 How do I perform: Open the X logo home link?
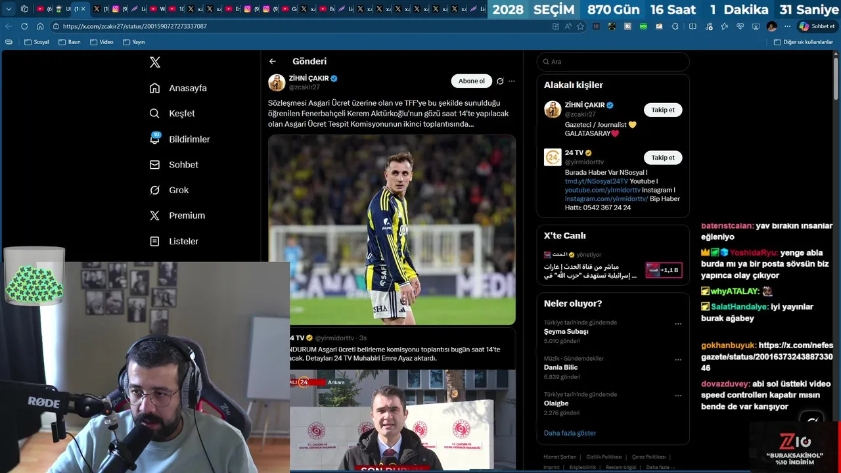coord(154,62)
